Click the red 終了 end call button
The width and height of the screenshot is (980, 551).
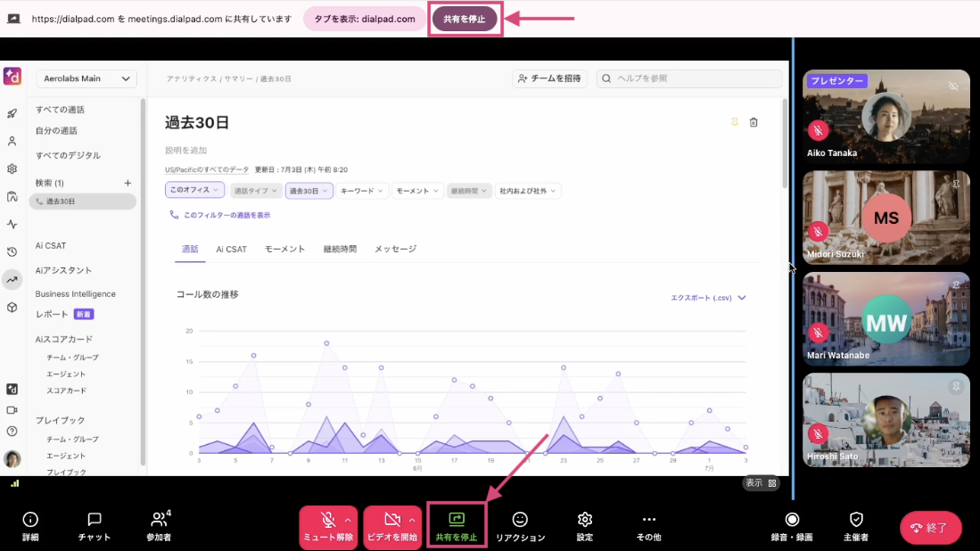[x=930, y=528]
